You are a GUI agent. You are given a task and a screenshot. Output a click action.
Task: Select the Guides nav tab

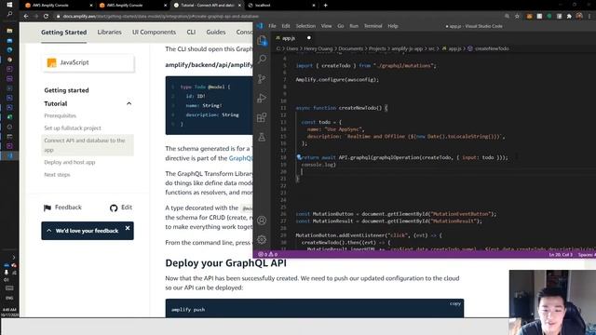pyautogui.click(x=216, y=33)
